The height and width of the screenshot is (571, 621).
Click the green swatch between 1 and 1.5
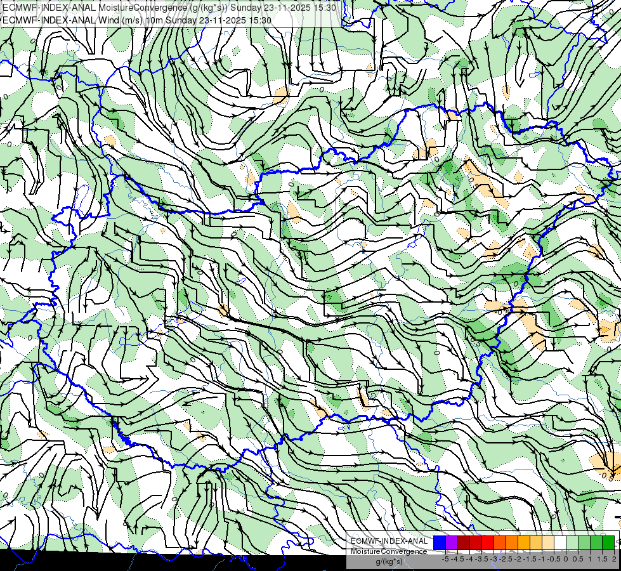tap(596, 543)
